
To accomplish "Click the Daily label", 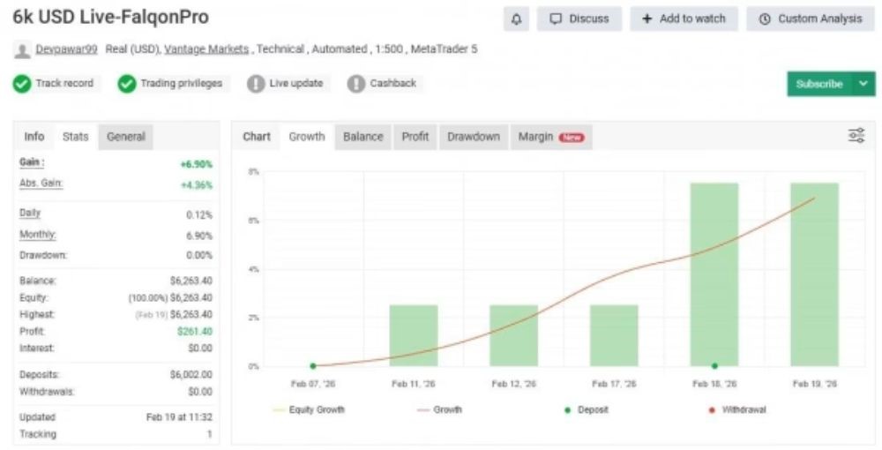I will [x=30, y=213].
